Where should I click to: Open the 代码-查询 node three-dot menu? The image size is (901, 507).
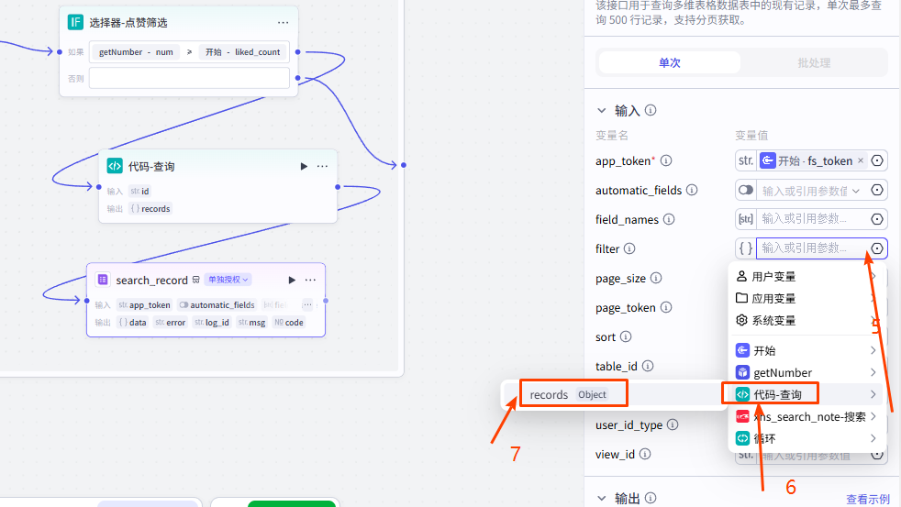pos(322,166)
